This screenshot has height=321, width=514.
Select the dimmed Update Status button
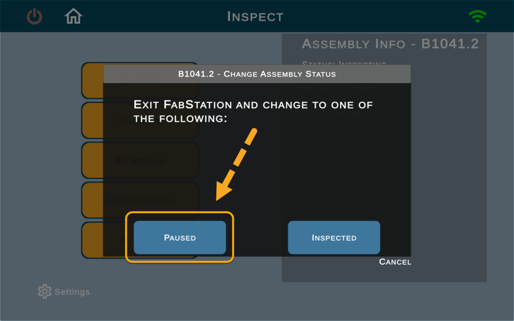(140, 200)
